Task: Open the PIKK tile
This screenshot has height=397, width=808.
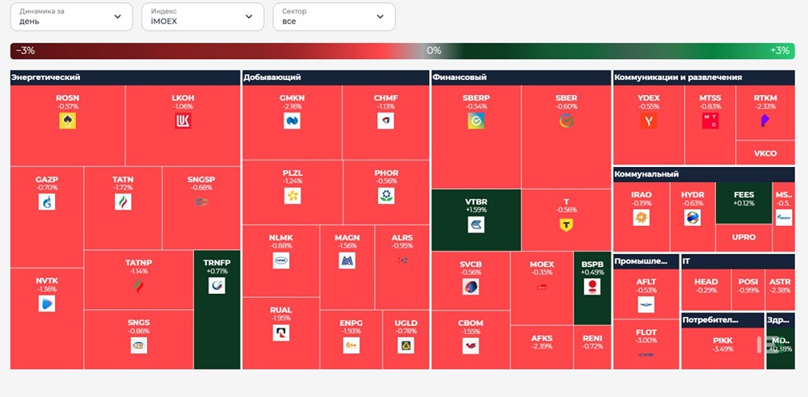Action: click(722, 349)
